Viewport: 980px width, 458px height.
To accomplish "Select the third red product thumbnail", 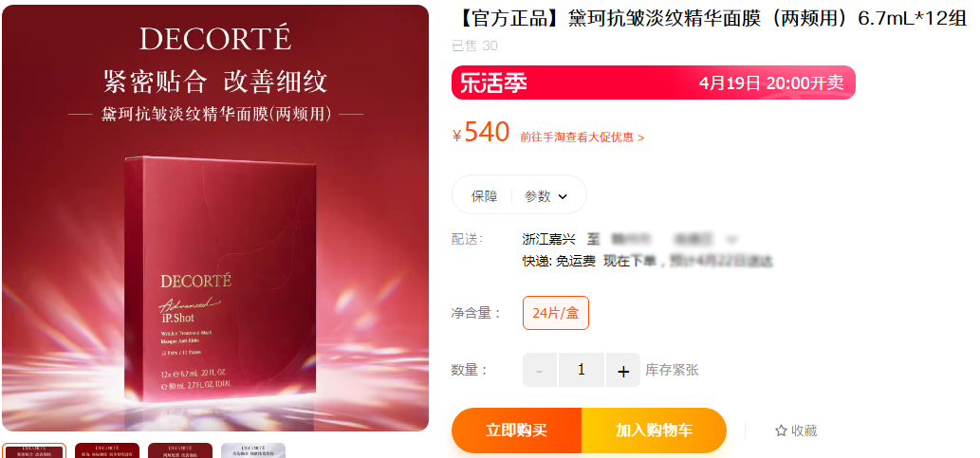I will point(180,450).
